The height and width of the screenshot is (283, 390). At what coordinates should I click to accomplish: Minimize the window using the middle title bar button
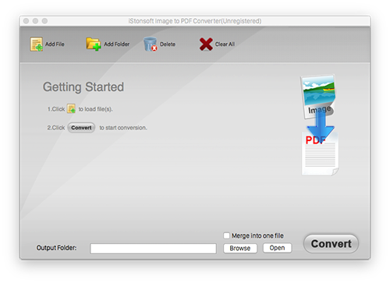[35, 21]
